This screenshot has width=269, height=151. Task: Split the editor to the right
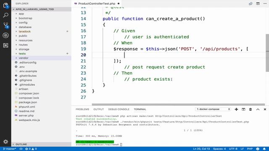pos(258,4)
